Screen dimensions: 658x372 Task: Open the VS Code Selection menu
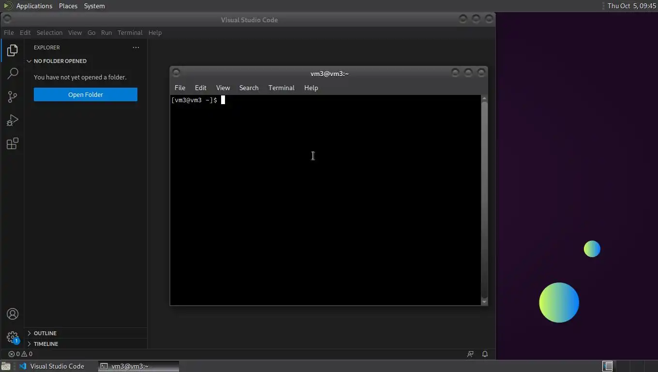pos(49,32)
